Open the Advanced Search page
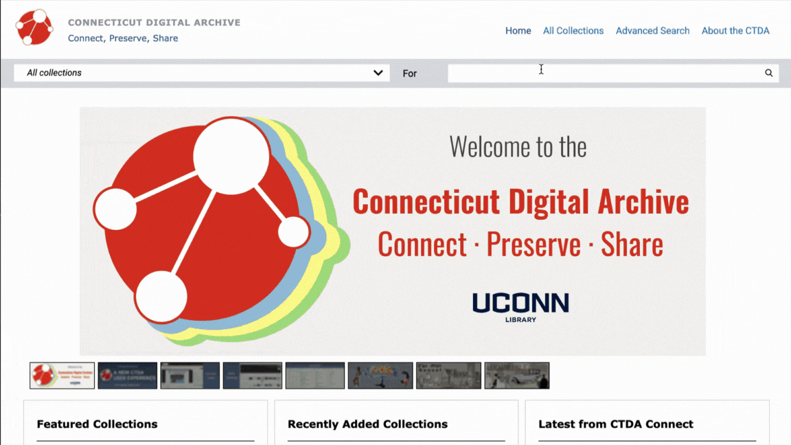Viewport: 791px width, 445px height. tap(652, 31)
